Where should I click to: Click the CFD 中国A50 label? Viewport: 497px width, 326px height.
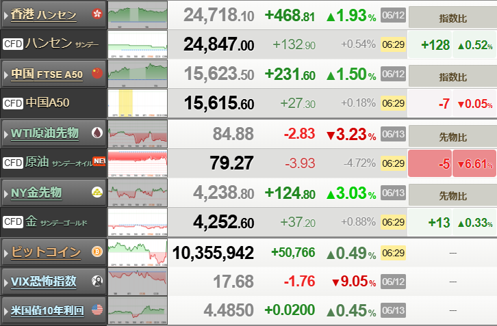click(47, 103)
